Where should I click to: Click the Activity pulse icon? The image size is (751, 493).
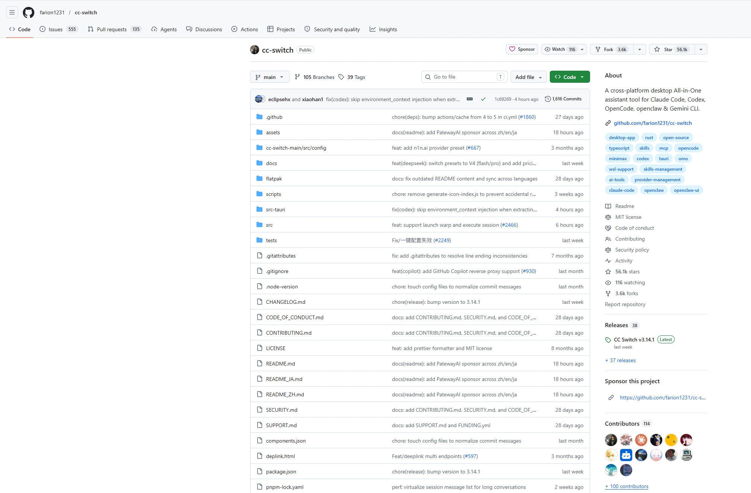608,261
